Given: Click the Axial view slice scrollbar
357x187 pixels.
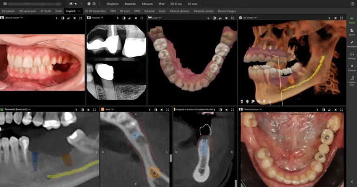Looking at the screenshot, I should tap(171, 158).
